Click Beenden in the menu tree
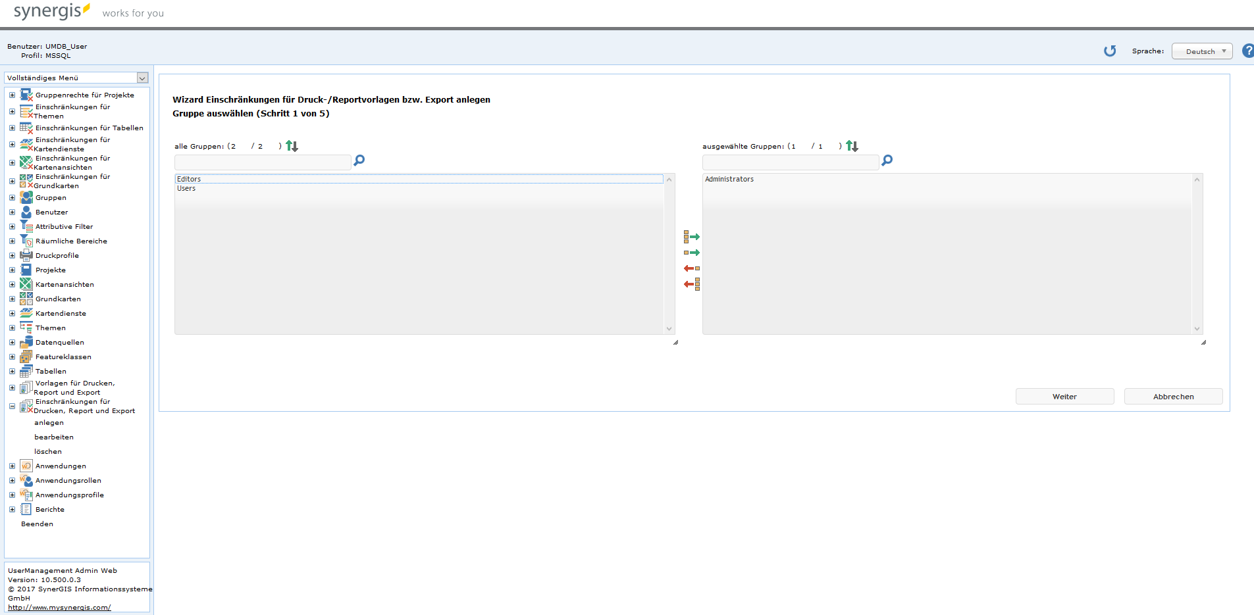 tap(37, 524)
